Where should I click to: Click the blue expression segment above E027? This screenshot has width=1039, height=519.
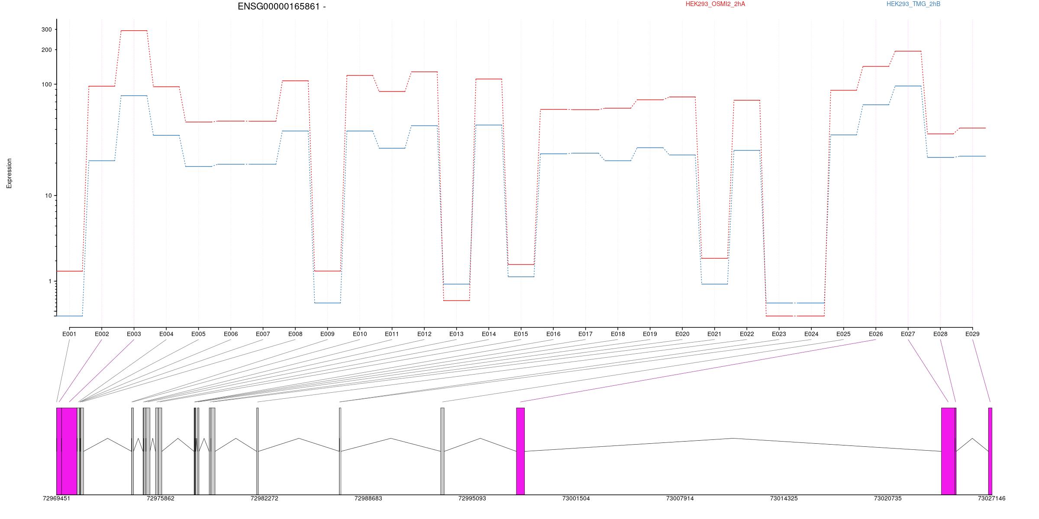tap(908, 86)
